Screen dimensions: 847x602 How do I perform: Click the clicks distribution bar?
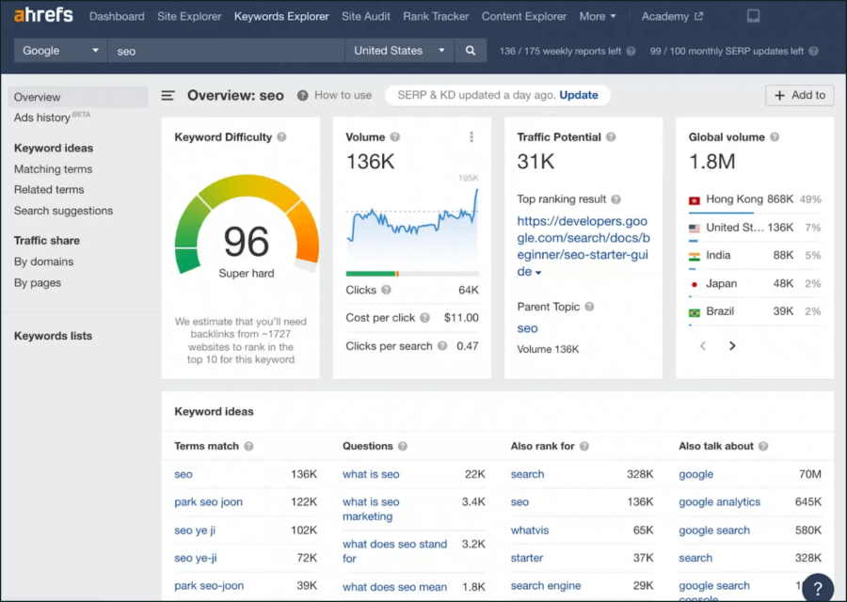point(412,274)
